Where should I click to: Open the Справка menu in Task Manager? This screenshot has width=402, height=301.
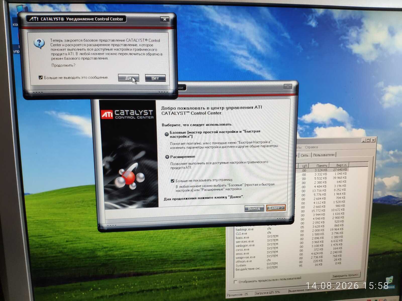click(x=311, y=147)
